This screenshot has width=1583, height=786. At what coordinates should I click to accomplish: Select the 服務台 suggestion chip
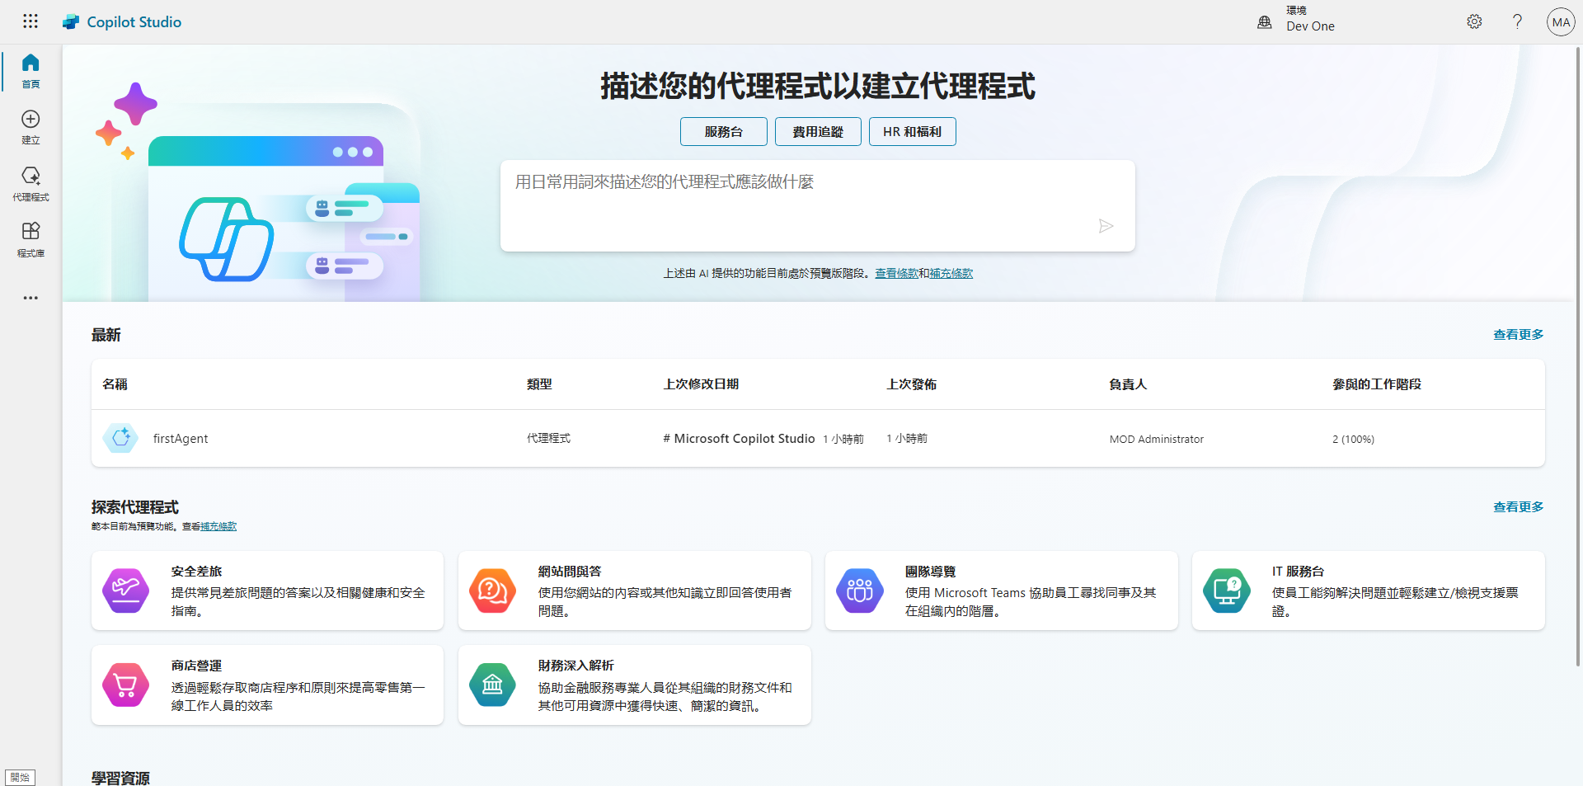(724, 132)
